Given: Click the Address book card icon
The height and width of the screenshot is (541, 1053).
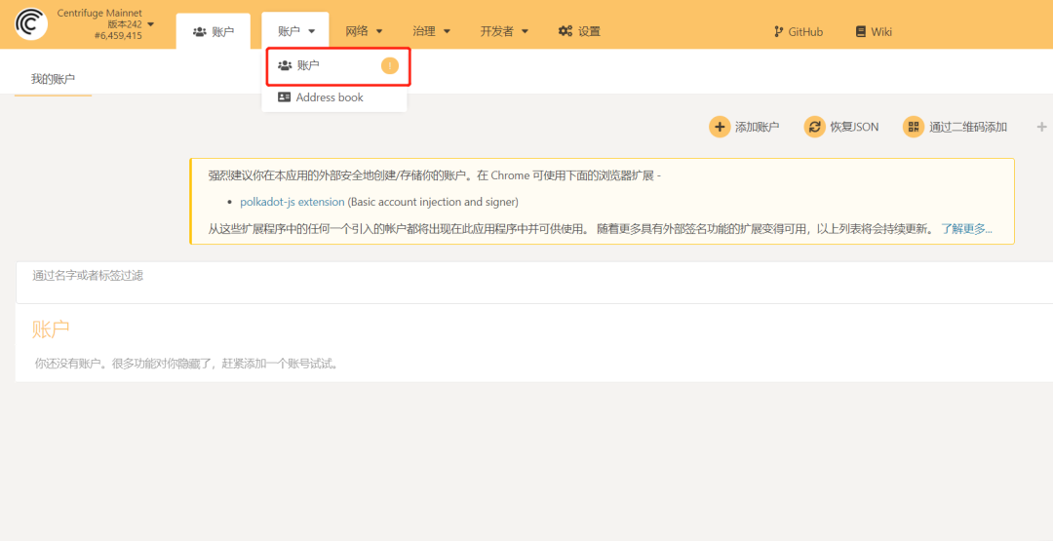Looking at the screenshot, I should (x=284, y=97).
